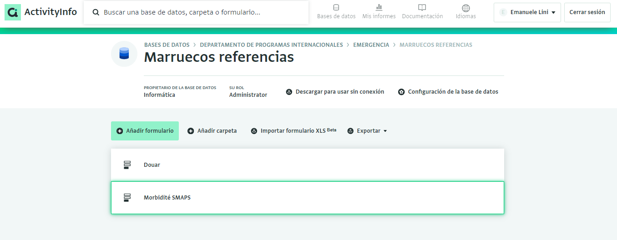Screen dimensions: 617x240
Task: Click the Exportar download icon
Action: click(350, 131)
